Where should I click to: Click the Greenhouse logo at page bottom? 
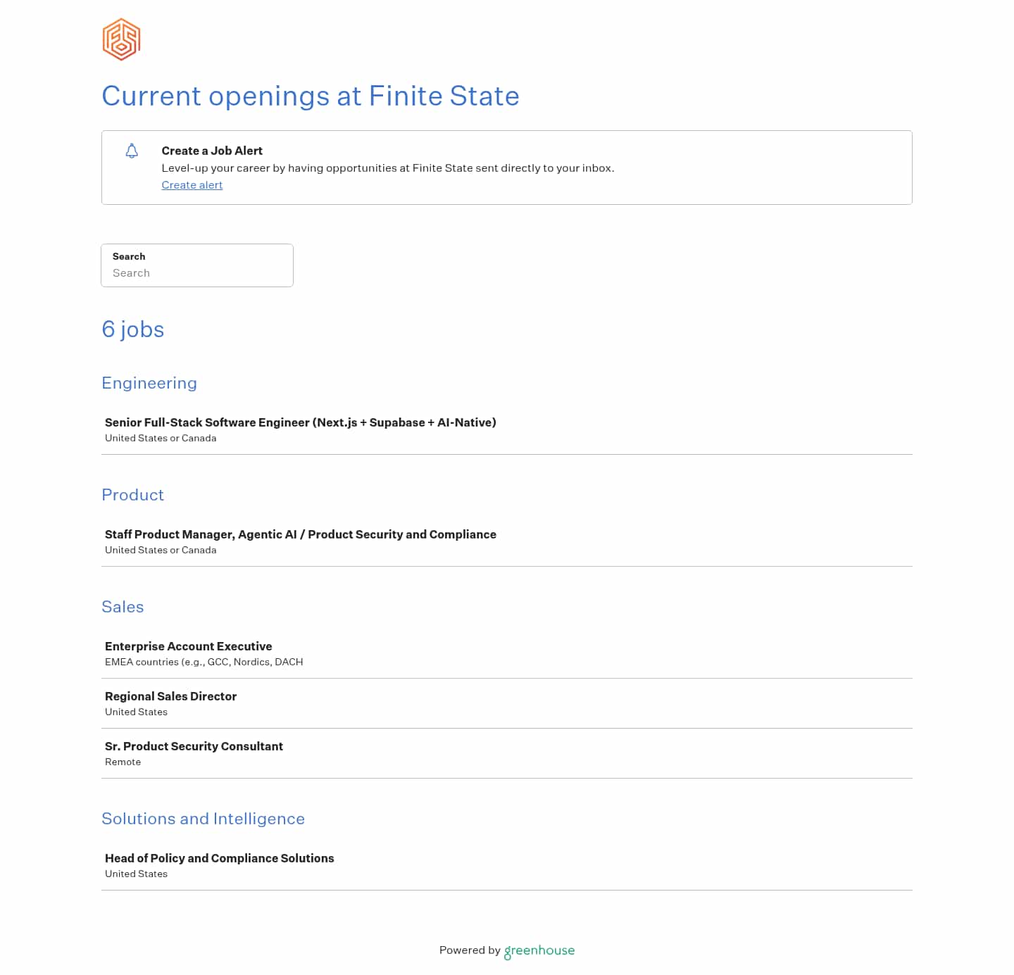[539, 950]
